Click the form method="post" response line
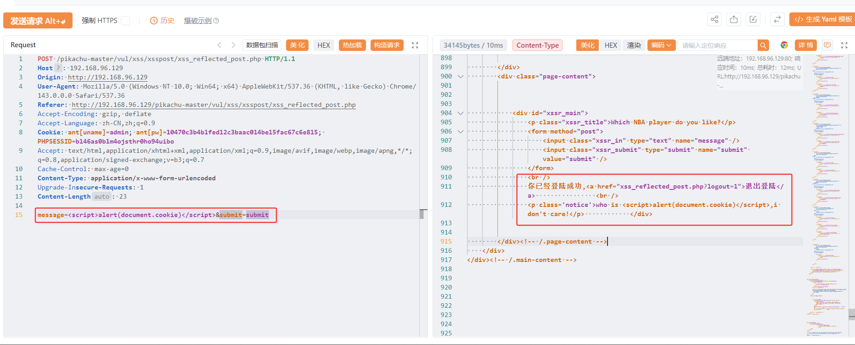 (565, 131)
